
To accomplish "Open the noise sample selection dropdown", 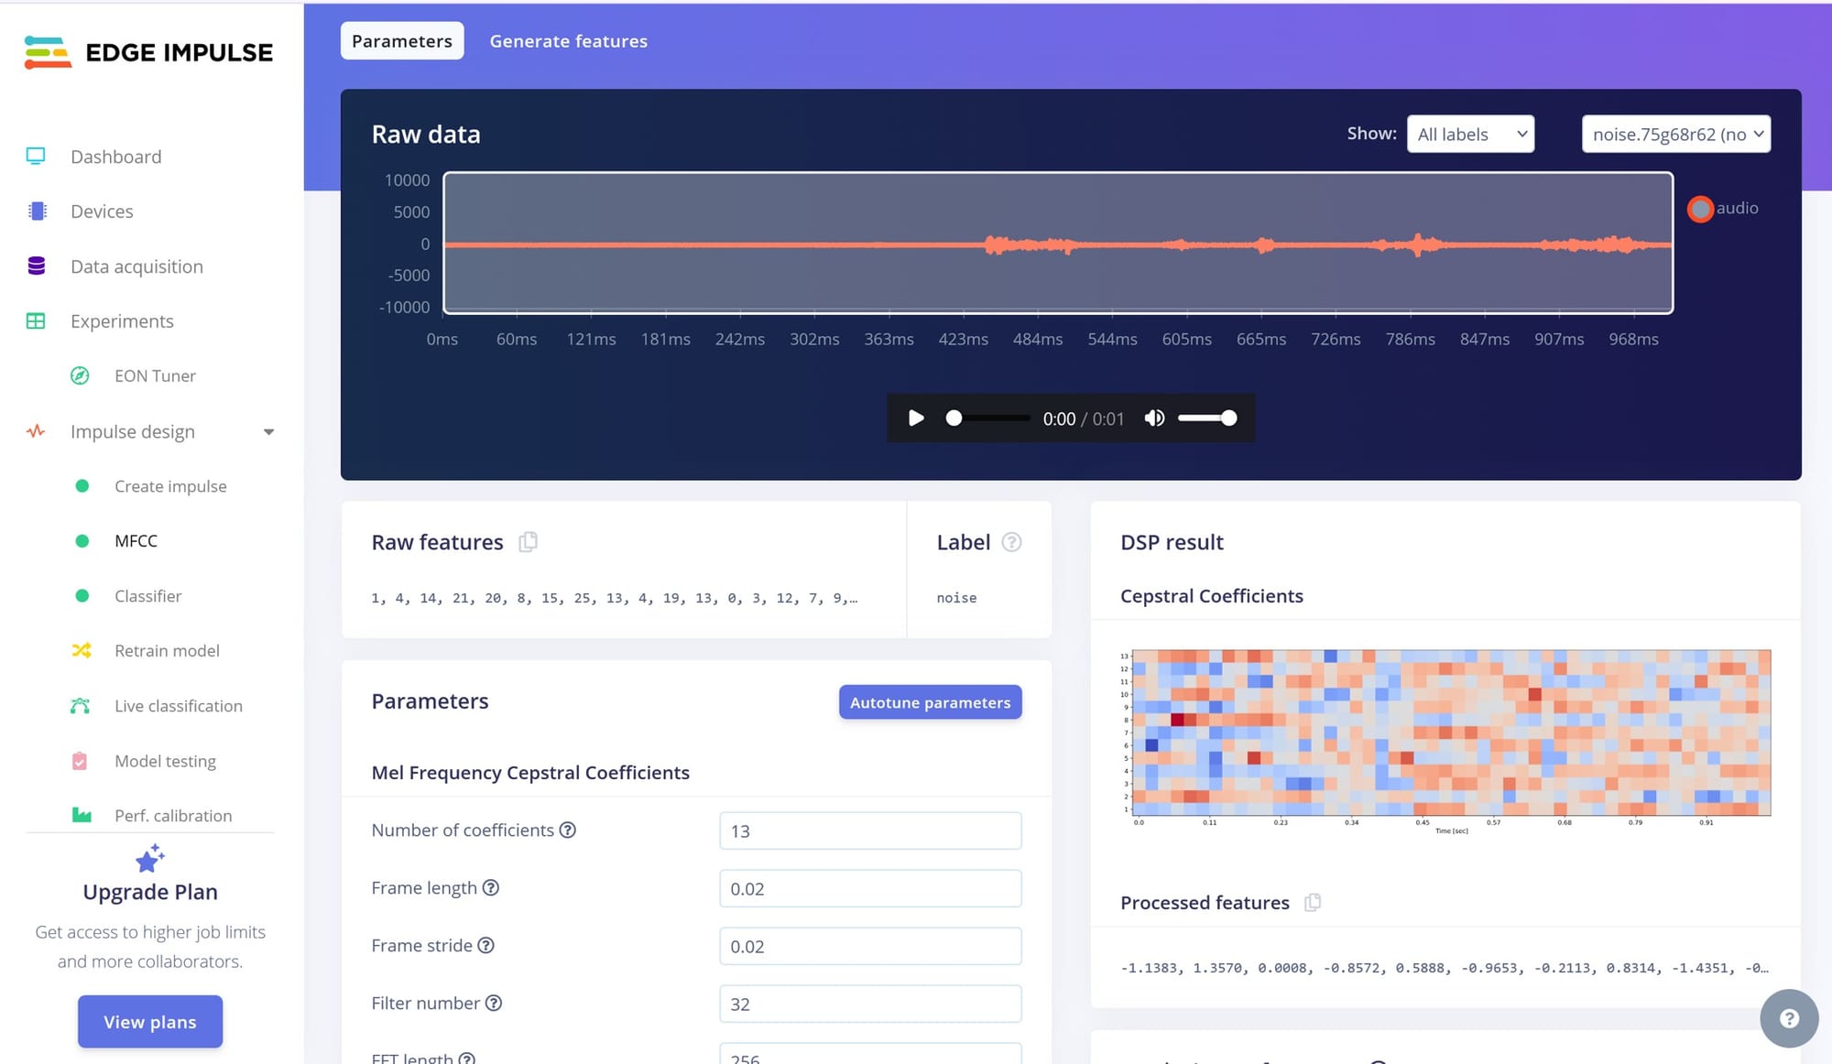I will (x=1676, y=134).
